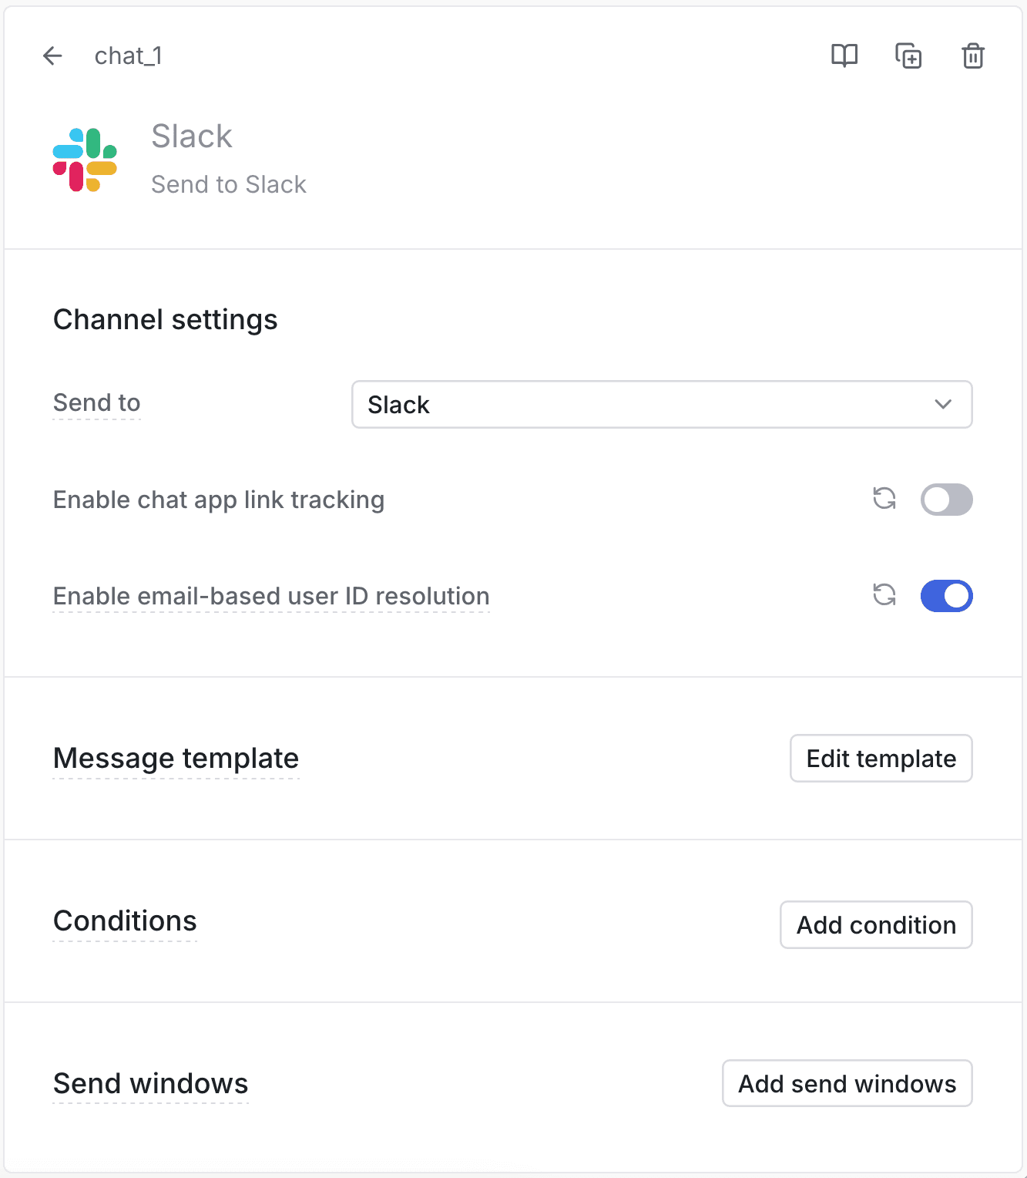Click the Enable email-based user ID resolution label
The height and width of the screenshot is (1178, 1027).
pos(270,595)
